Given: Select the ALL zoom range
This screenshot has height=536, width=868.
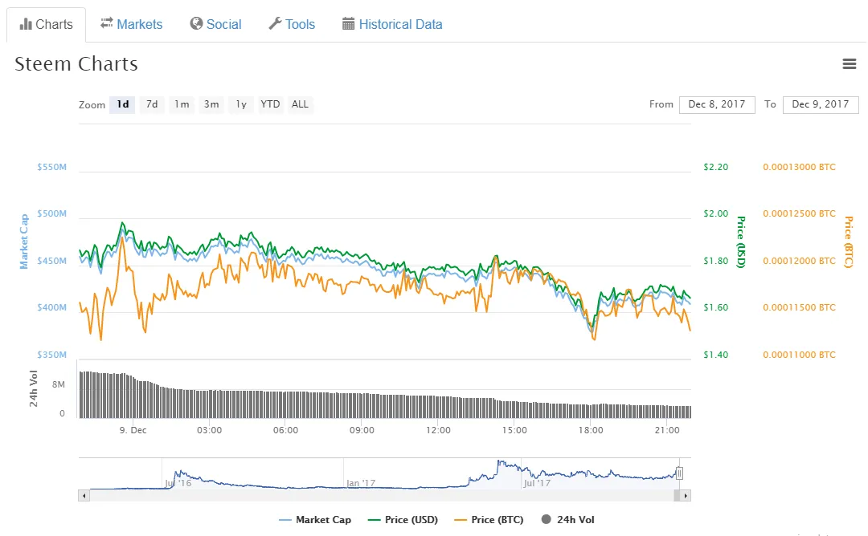Looking at the screenshot, I should (x=300, y=104).
